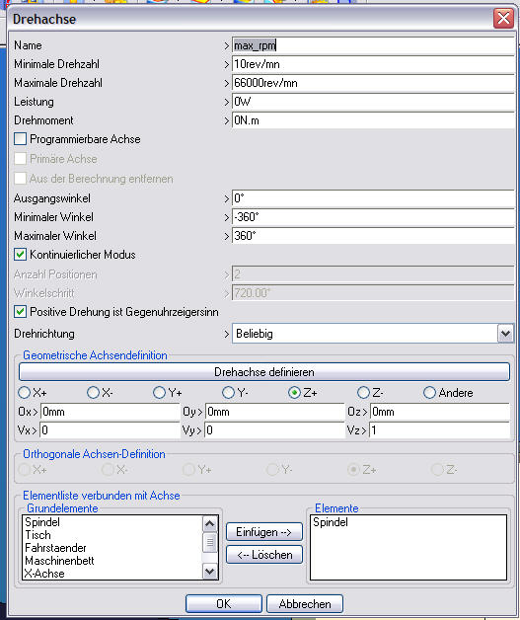Close the Drehachse dialog window

point(503,19)
